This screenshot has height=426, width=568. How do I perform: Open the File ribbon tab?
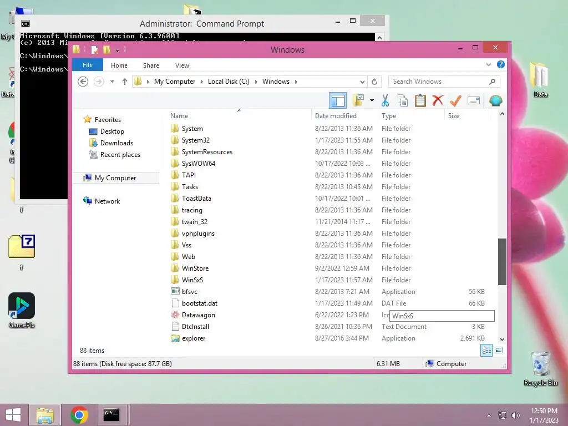(x=88, y=65)
